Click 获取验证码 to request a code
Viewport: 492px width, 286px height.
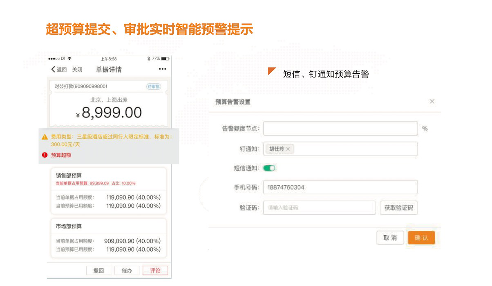point(398,207)
